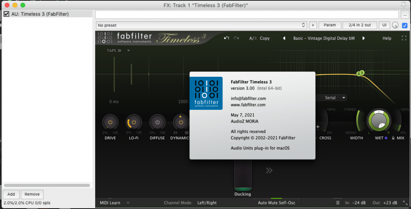Add a new FX with Add button
Screen dimensions: 411x209
point(11,194)
